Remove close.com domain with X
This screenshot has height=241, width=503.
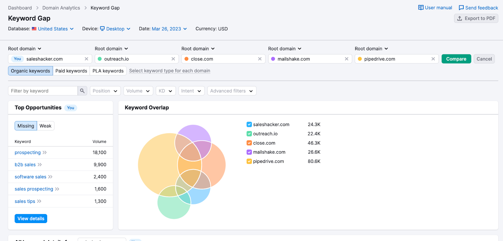click(x=260, y=59)
